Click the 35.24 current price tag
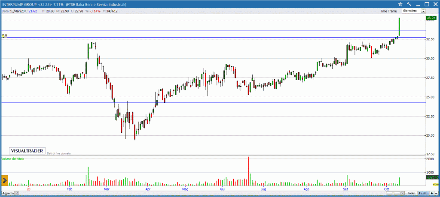 tap(431, 18)
